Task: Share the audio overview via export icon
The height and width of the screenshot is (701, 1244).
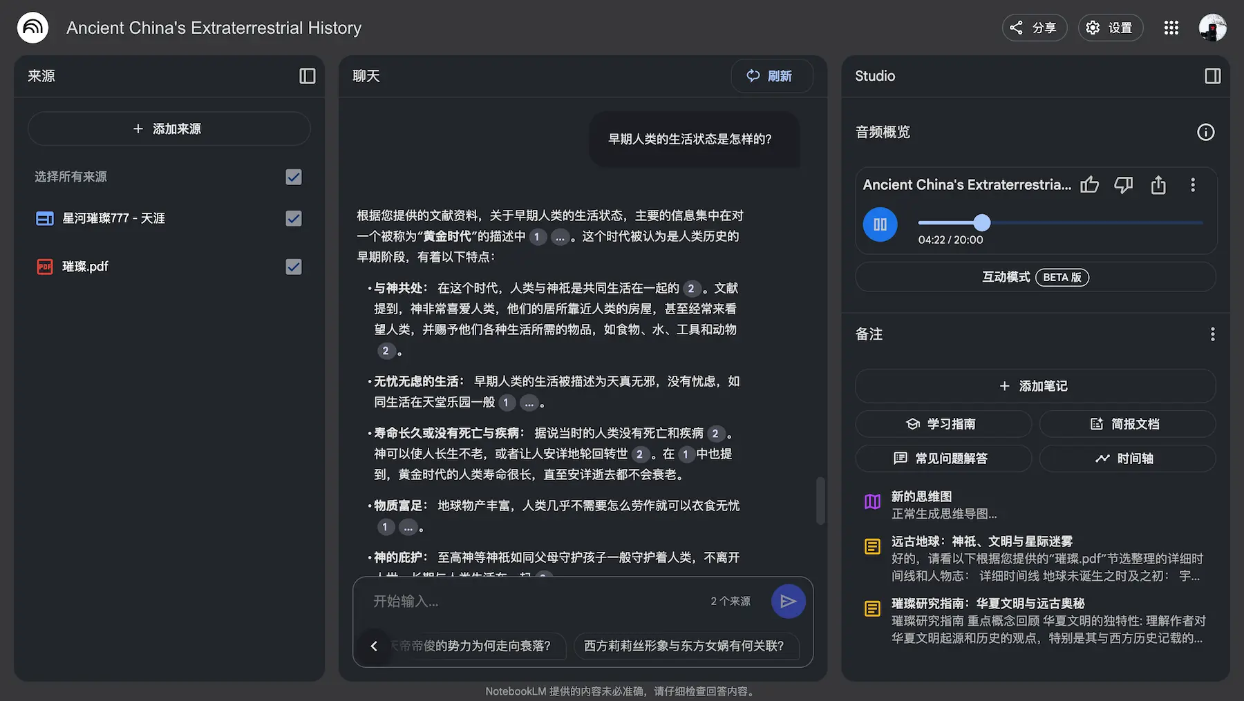Action: [1158, 185]
